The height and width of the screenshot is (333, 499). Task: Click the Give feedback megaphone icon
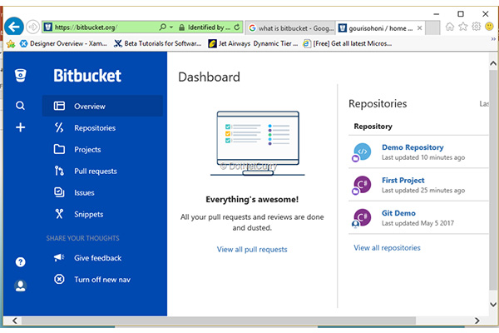(x=59, y=257)
